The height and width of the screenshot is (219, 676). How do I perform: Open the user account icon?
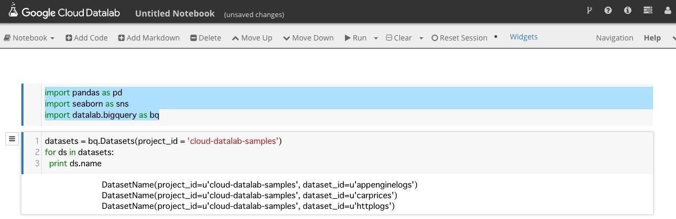(667, 10)
